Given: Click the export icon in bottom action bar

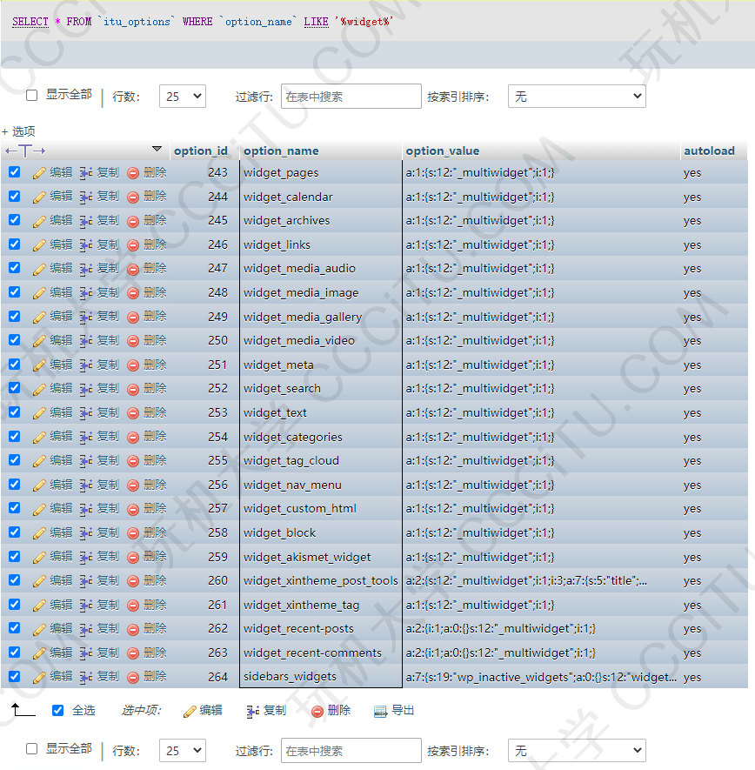Looking at the screenshot, I should pos(380,711).
